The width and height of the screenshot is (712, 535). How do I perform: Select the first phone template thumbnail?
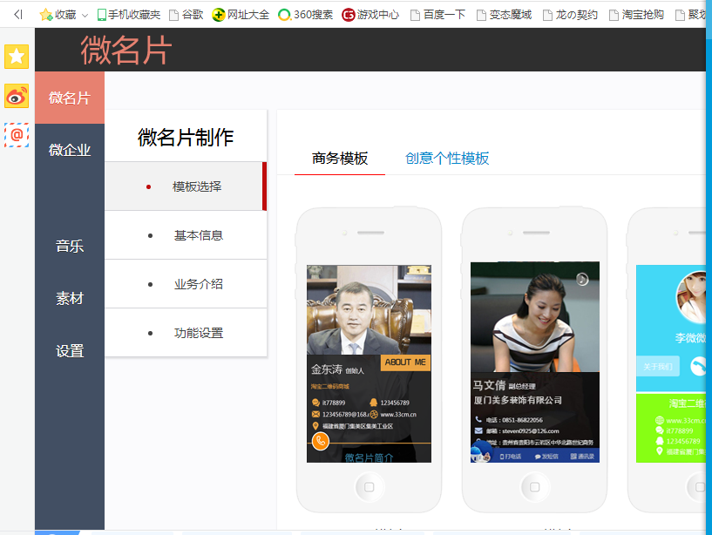tap(368, 357)
